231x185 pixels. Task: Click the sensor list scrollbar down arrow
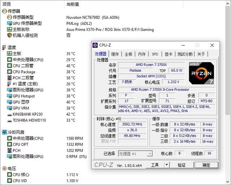[228, 182]
